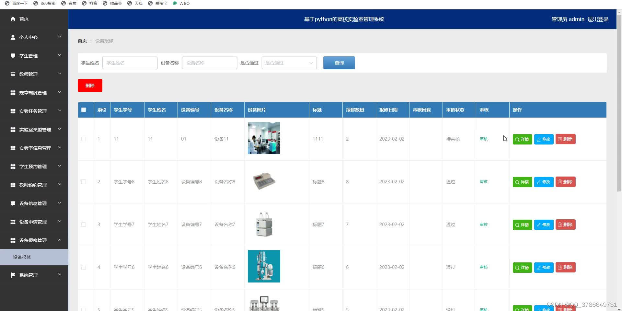
Task: Open the 教师预约管理 menu item
Action: 34,185
